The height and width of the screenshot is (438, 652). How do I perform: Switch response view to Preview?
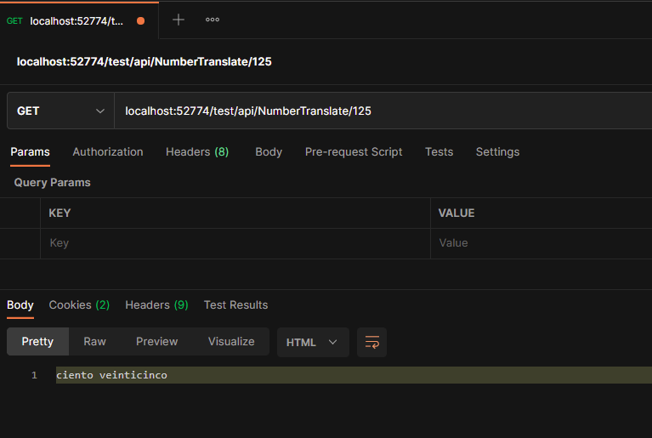pos(157,342)
